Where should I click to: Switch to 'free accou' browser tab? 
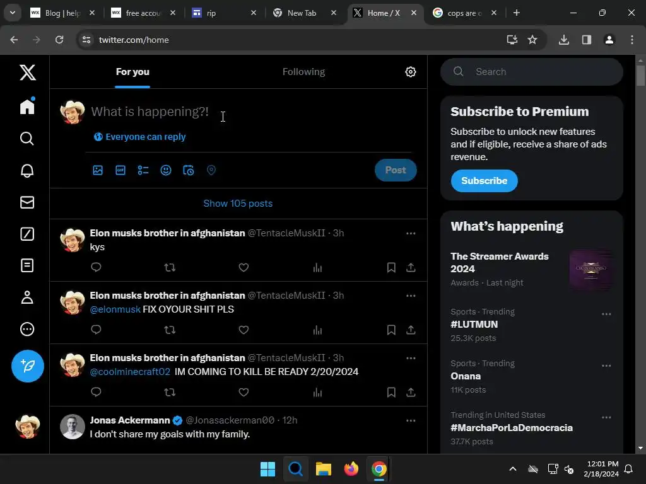143,13
